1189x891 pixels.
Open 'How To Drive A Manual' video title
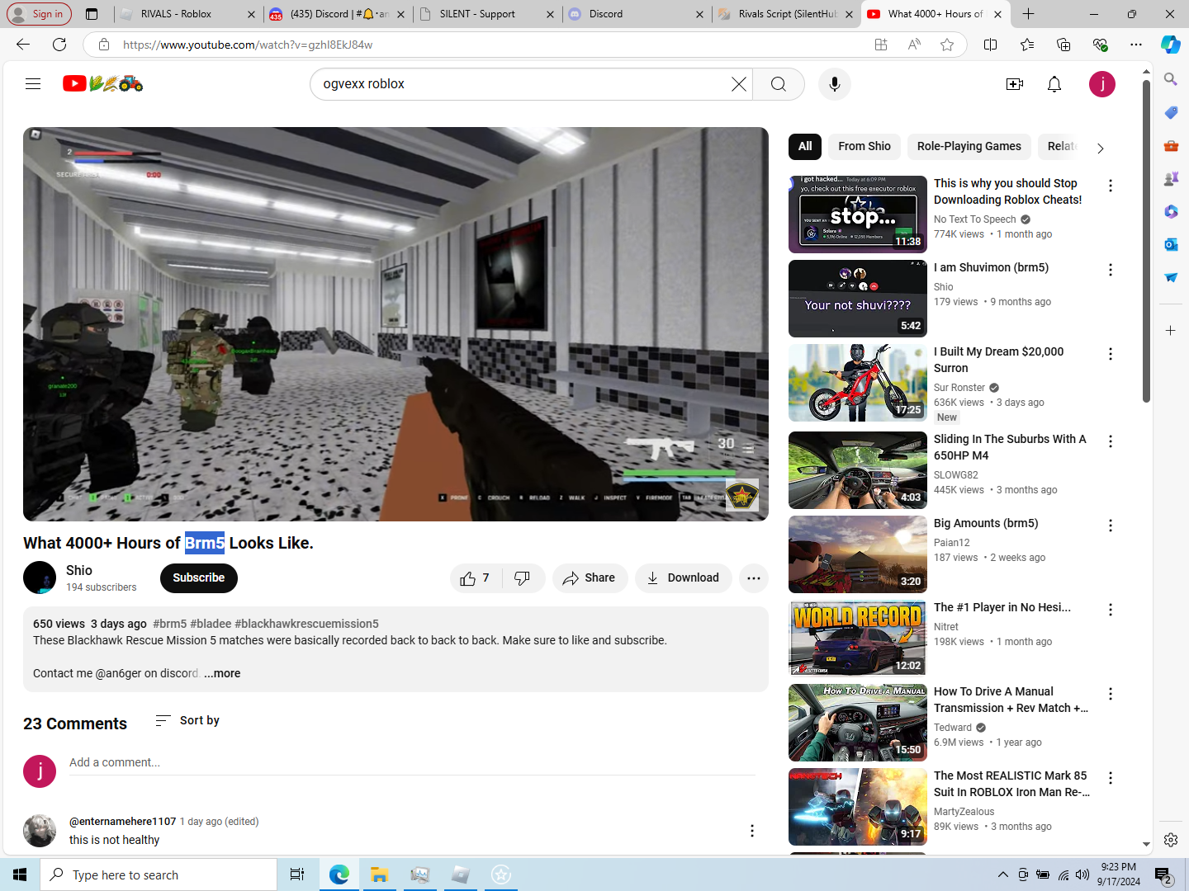(x=1011, y=700)
